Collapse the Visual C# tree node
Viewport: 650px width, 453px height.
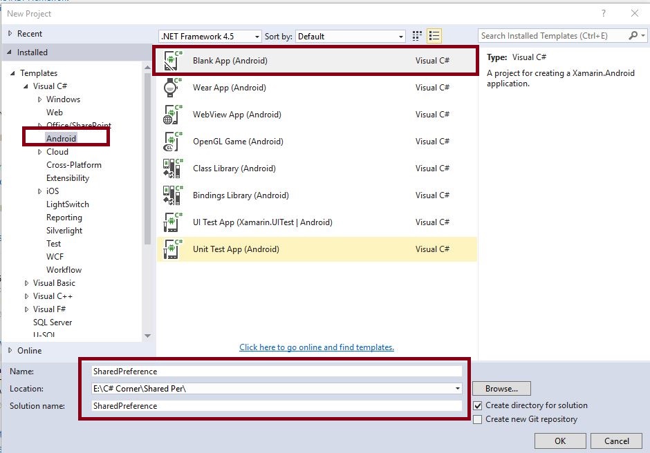point(26,86)
